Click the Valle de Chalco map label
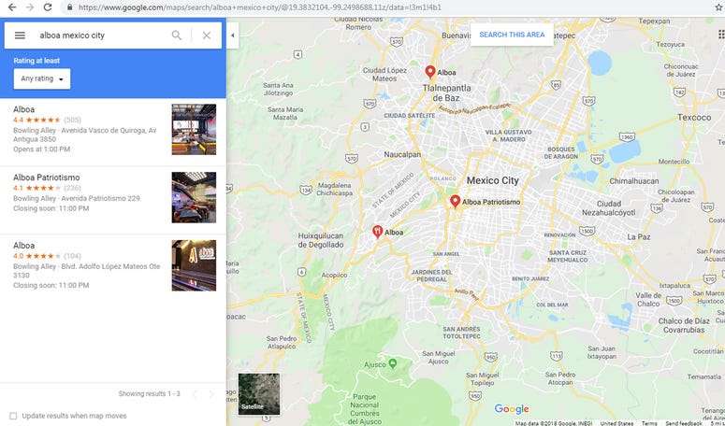Screen dimensions: 725x426 pyautogui.click(x=648, y=300)
